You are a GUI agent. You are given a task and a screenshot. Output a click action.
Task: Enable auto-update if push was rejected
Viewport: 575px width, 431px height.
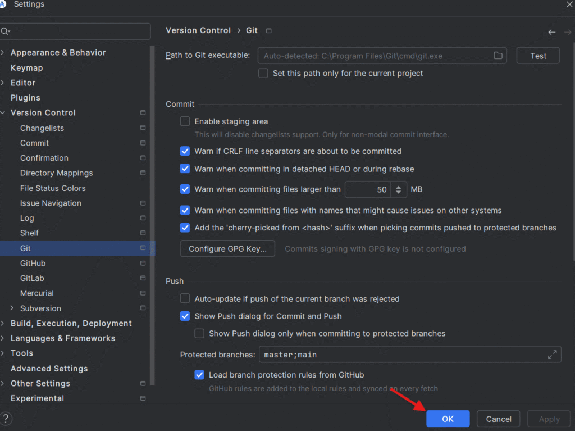(185, 298)
